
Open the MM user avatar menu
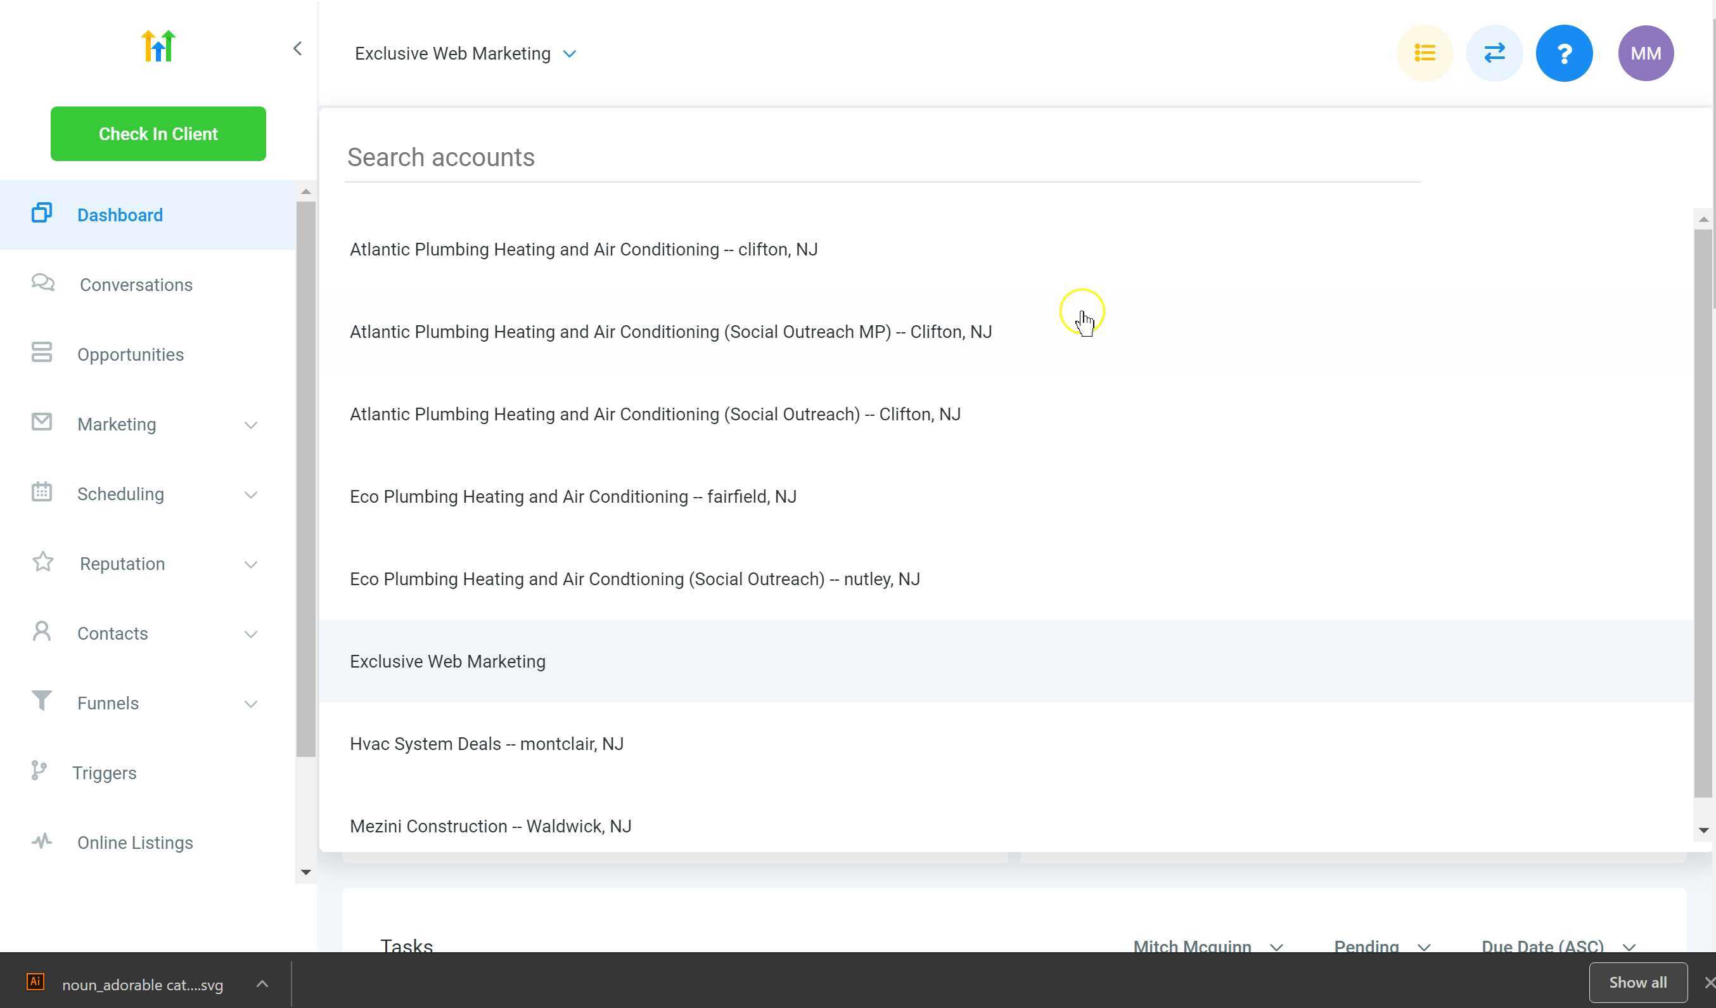(x=1645, y=53)
